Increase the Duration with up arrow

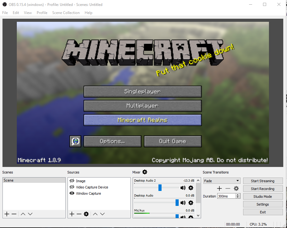tap(238, 195)
